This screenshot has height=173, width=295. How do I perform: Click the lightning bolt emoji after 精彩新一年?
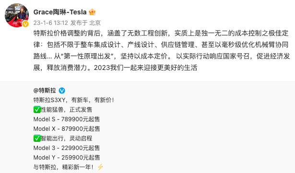click(100, 167)
